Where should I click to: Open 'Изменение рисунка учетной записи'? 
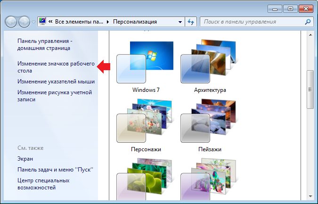[x=55, y=96]
